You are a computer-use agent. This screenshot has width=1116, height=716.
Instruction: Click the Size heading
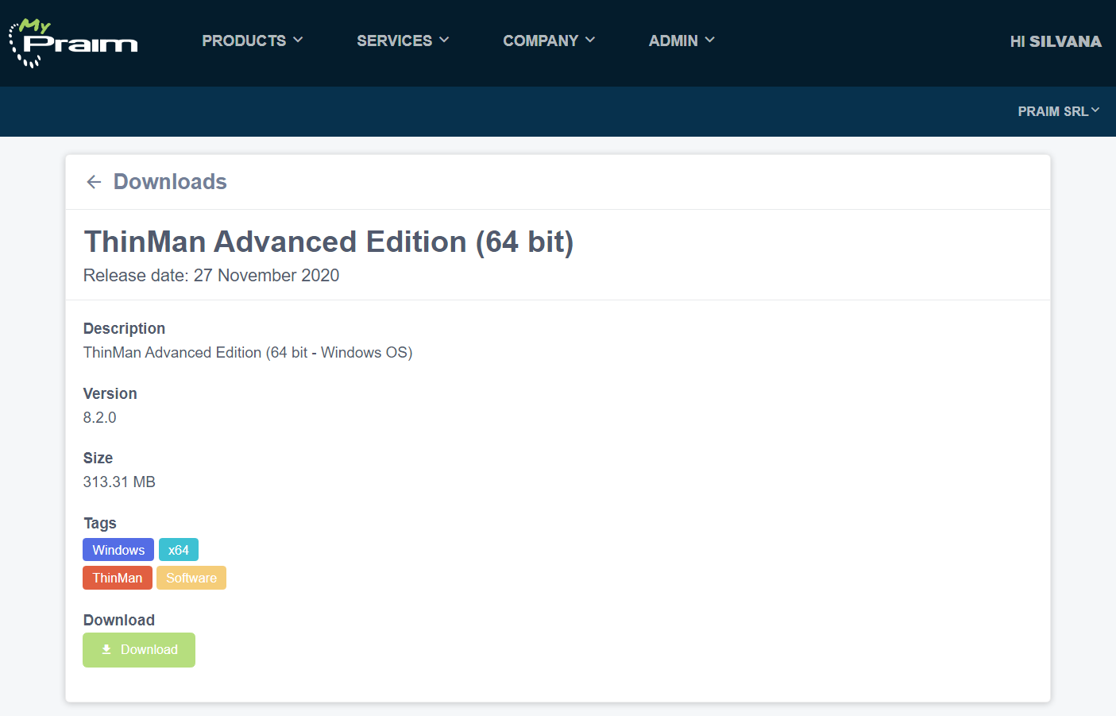(x=98, y=459)
